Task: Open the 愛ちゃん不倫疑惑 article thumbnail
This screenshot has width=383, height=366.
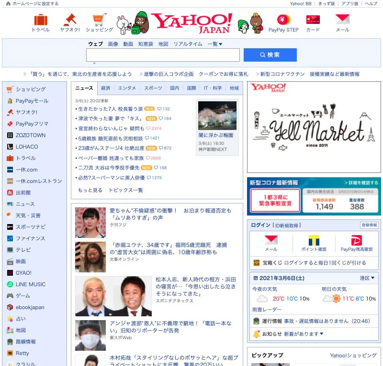Action: [90, 223]
